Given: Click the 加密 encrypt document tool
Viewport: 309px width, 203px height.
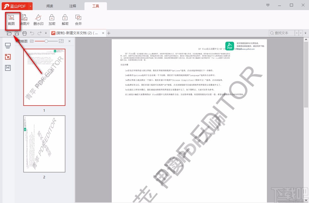Looking at the screenshot, I should coord(52,20).
